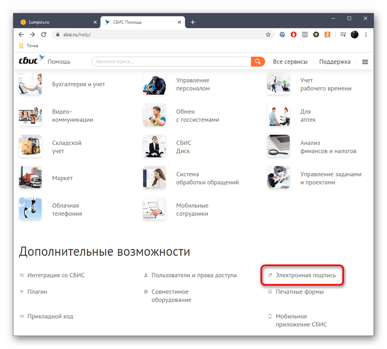Open the Точка bookmark folder
This screenshot has width=387, height=349.
point(29,46)
